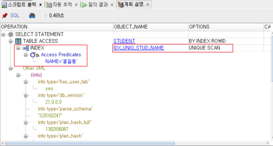Image resolution: width=273 pixels, height=146 pixels.
Task: Switch to the 질의 결과 tab
Action: coord(98,4)
